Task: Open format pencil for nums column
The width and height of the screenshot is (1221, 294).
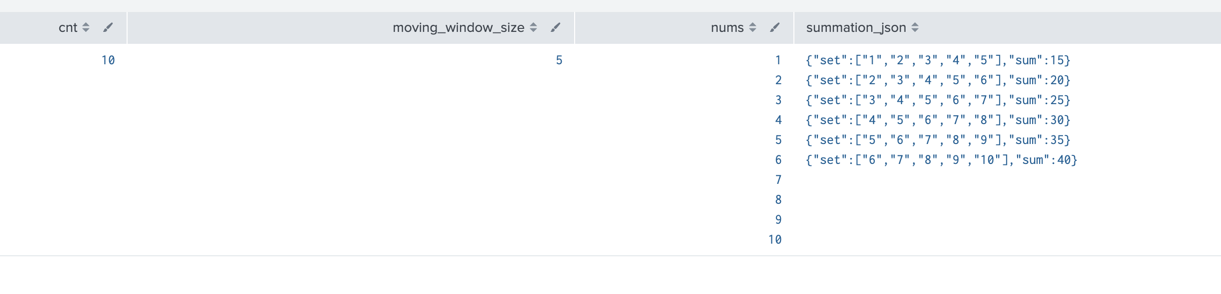Action: tap(774, 27)
